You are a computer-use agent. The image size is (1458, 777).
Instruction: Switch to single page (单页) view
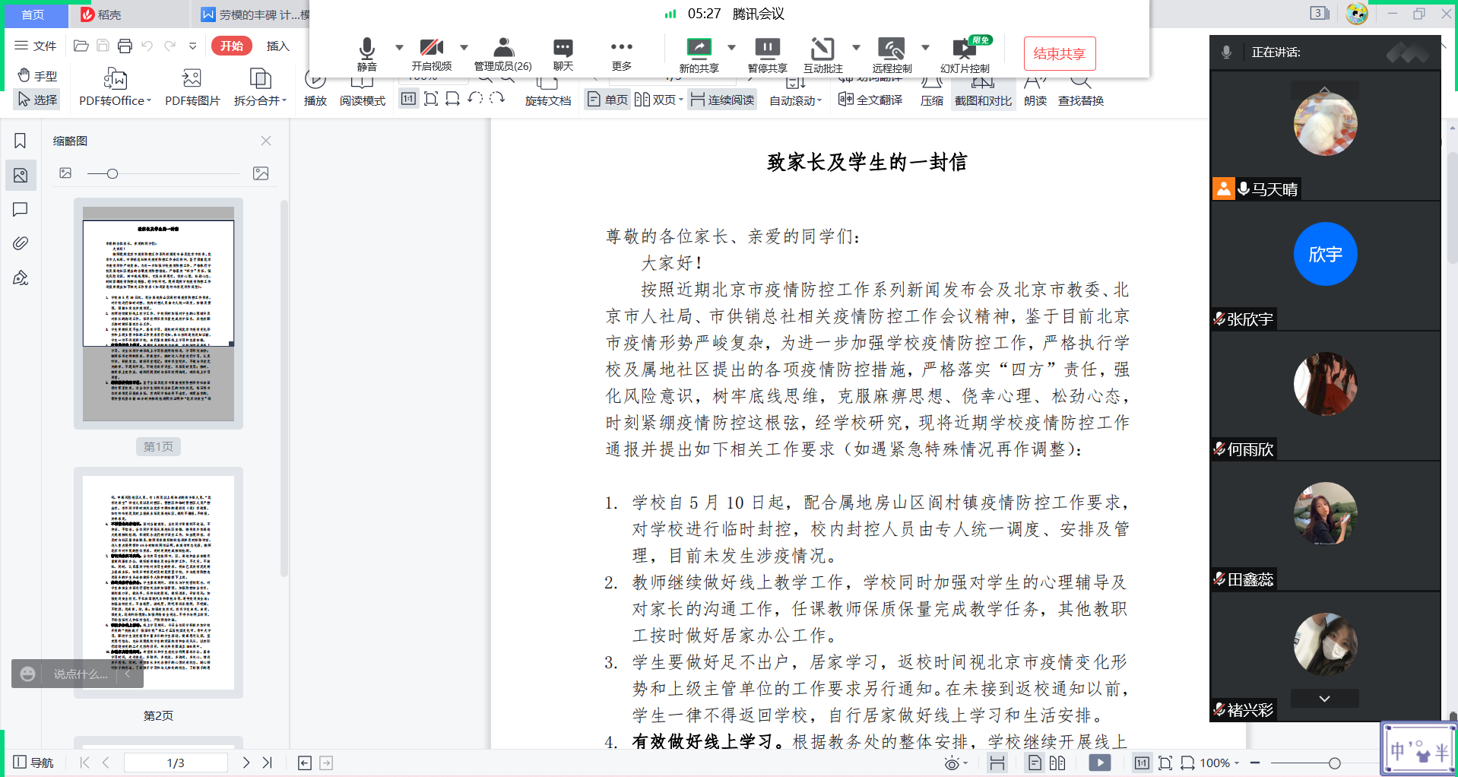[608, 100]
